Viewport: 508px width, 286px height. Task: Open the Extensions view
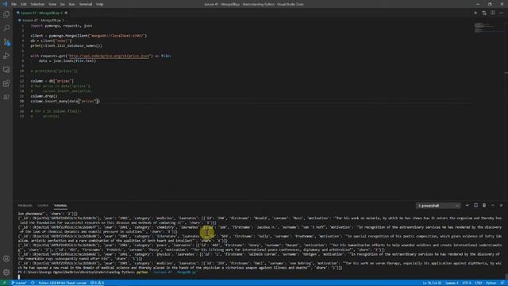click(6, 83)
